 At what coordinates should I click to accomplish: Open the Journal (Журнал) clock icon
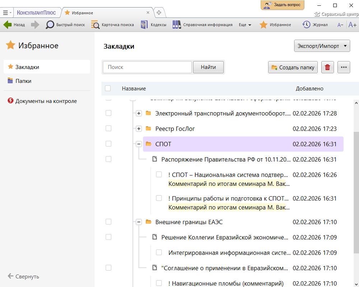point(306,25)
